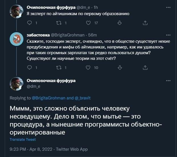Share забастовка's tweet via share icon
Image resolution: width=177 pixels, height=157 pixels.
[x=145, y=68]
